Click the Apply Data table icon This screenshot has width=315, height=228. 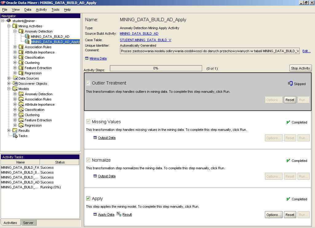click(x=95, y=214)
